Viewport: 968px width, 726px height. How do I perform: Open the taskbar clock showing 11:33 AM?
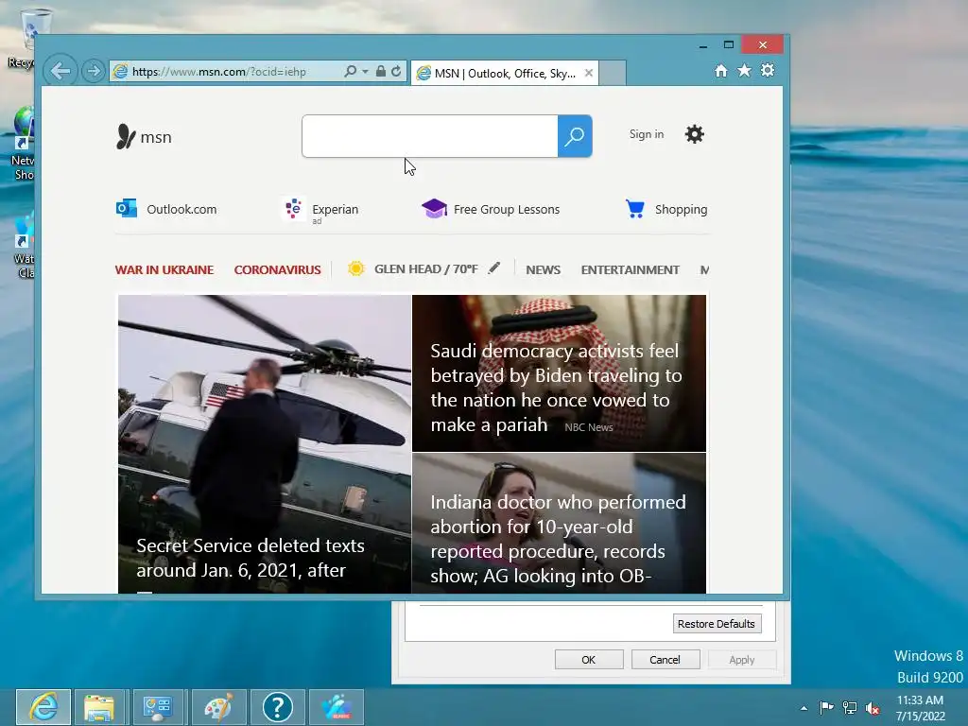921,708
